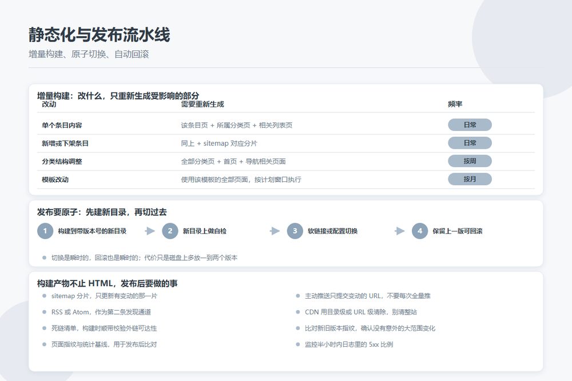Select the bullet about 切换是瞬时的
Viewport: 572px width, 381px height.
coord(145,257)
